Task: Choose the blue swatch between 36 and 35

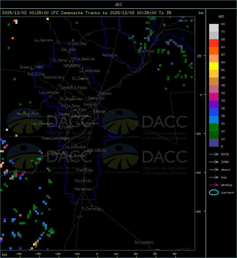Action: click(x=214, y=112)
